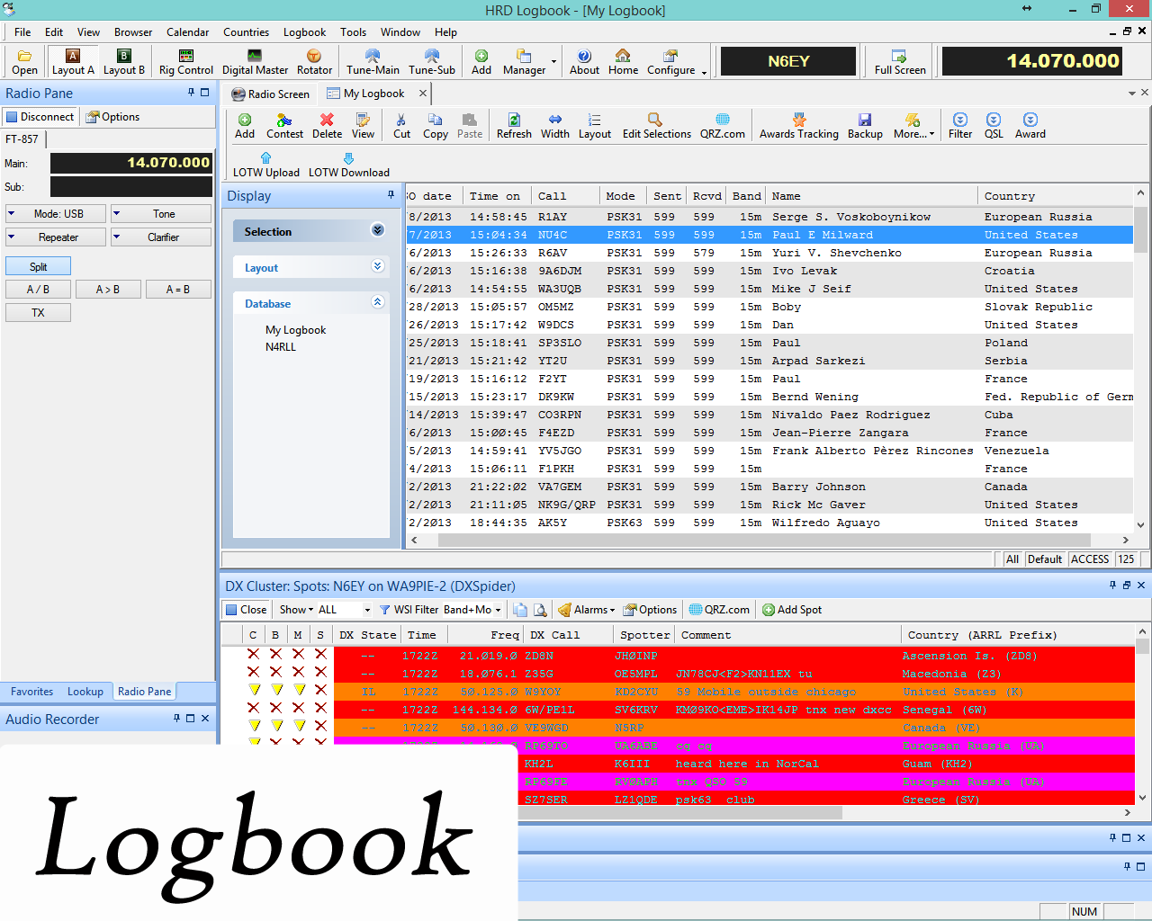Screen dimensions: 1152x921
Task: Switch to the Lookup tab
Action: click(85, 692)
